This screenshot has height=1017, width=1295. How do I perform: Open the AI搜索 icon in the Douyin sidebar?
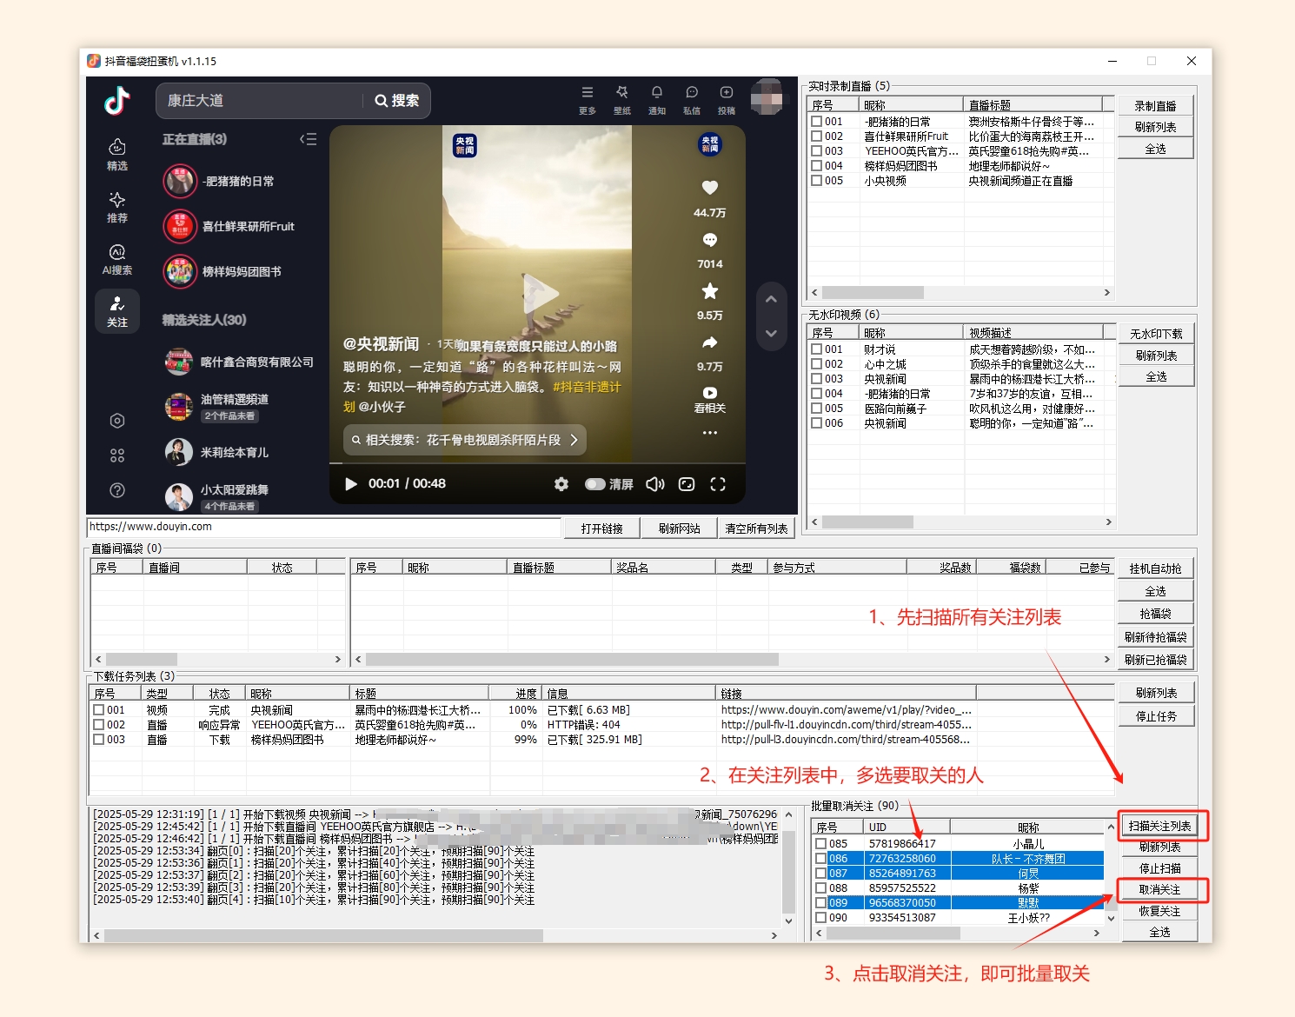tap(116, 258)
